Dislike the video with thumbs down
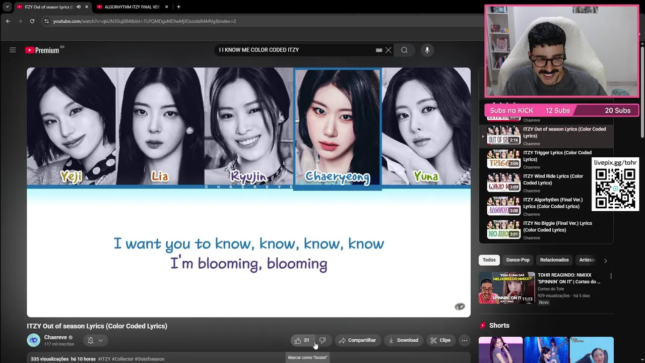Screen dimensions: 645x363 [x=322, y=340]
